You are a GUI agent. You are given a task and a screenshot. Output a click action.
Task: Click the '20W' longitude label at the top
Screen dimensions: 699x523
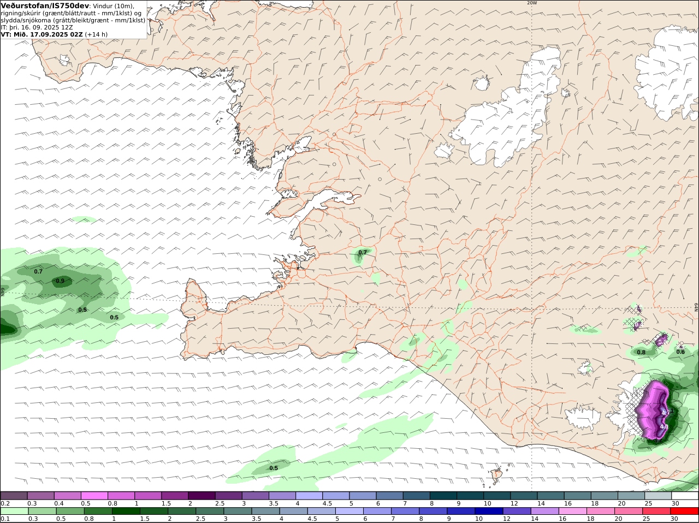pyautogui.click(x=532, y=3)
